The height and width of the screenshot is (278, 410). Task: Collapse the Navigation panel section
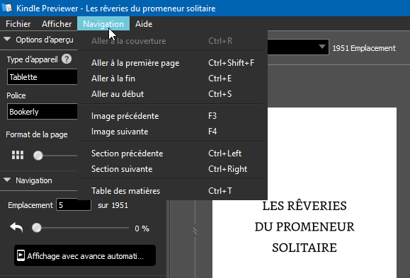[x=7, y=180]
